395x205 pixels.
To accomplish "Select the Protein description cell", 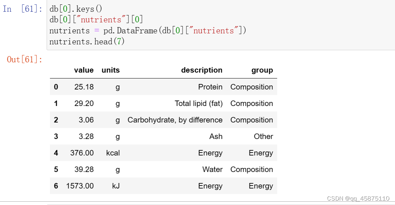I will pyautogui.click(x=210, y=87).
